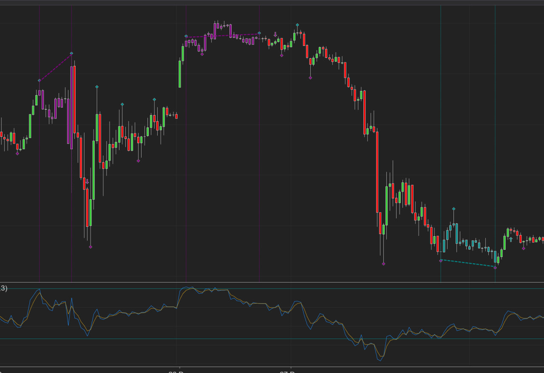Select the purple diamond under the left crash low

pyautogui.click(x=90, y=247)
